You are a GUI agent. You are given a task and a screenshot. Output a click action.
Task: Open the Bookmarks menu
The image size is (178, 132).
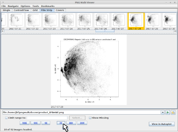pyautogui.click(x=48, y=6)
